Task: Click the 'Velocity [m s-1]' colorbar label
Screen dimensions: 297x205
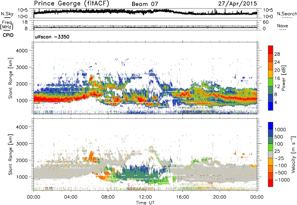Action: [293, 154]
